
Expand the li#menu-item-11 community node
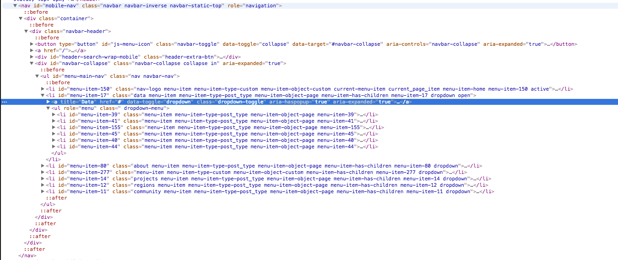pyautogui.click(x=43, y=192)
